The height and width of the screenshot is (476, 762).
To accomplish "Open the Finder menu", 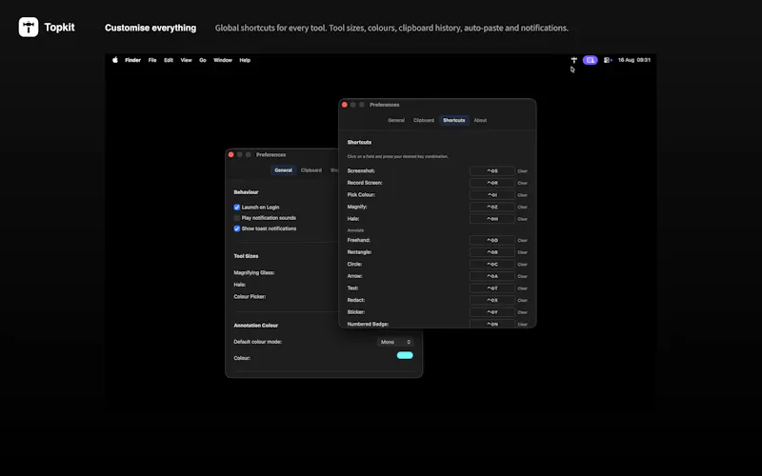I will [x=132, y=60].
